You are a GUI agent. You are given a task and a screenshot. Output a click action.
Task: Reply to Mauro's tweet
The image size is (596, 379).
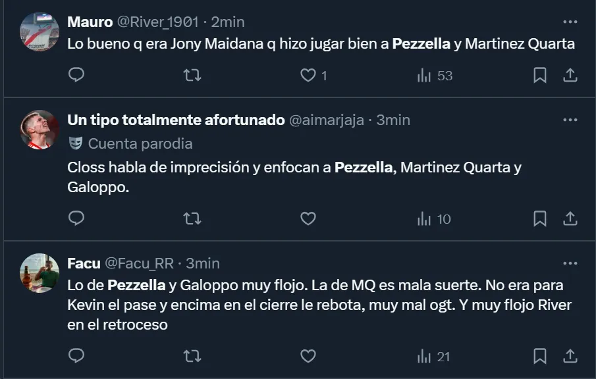click(76, 76)
